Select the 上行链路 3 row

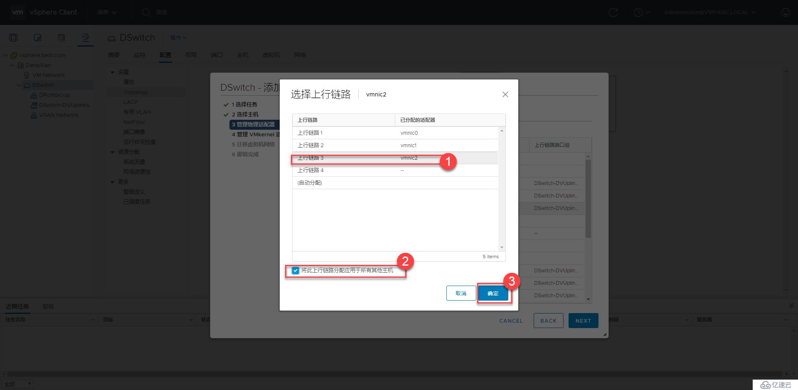pyautogui.click(x=395, y=158)
